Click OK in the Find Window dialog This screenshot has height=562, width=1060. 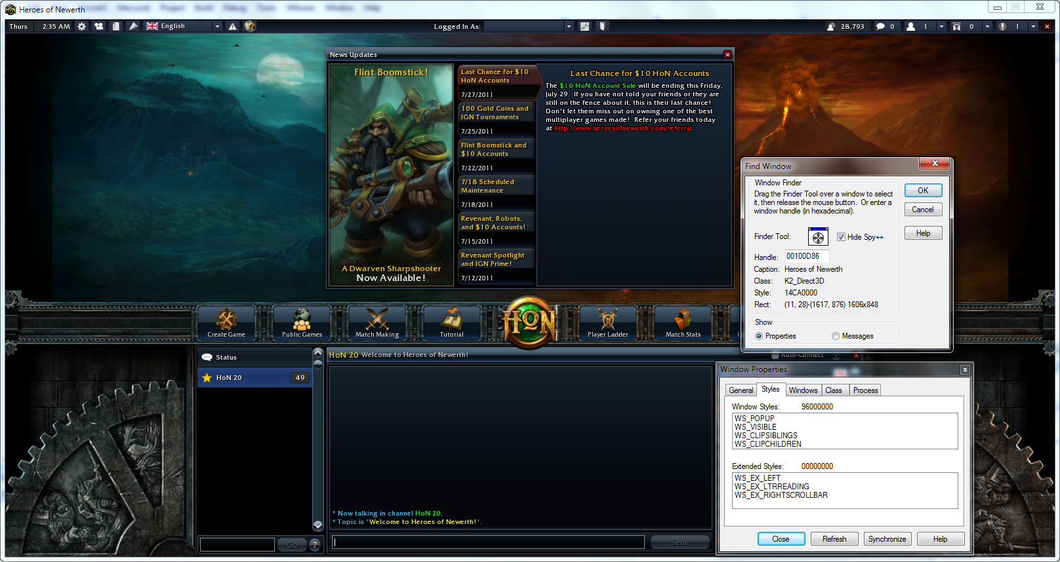click(923, 191)
